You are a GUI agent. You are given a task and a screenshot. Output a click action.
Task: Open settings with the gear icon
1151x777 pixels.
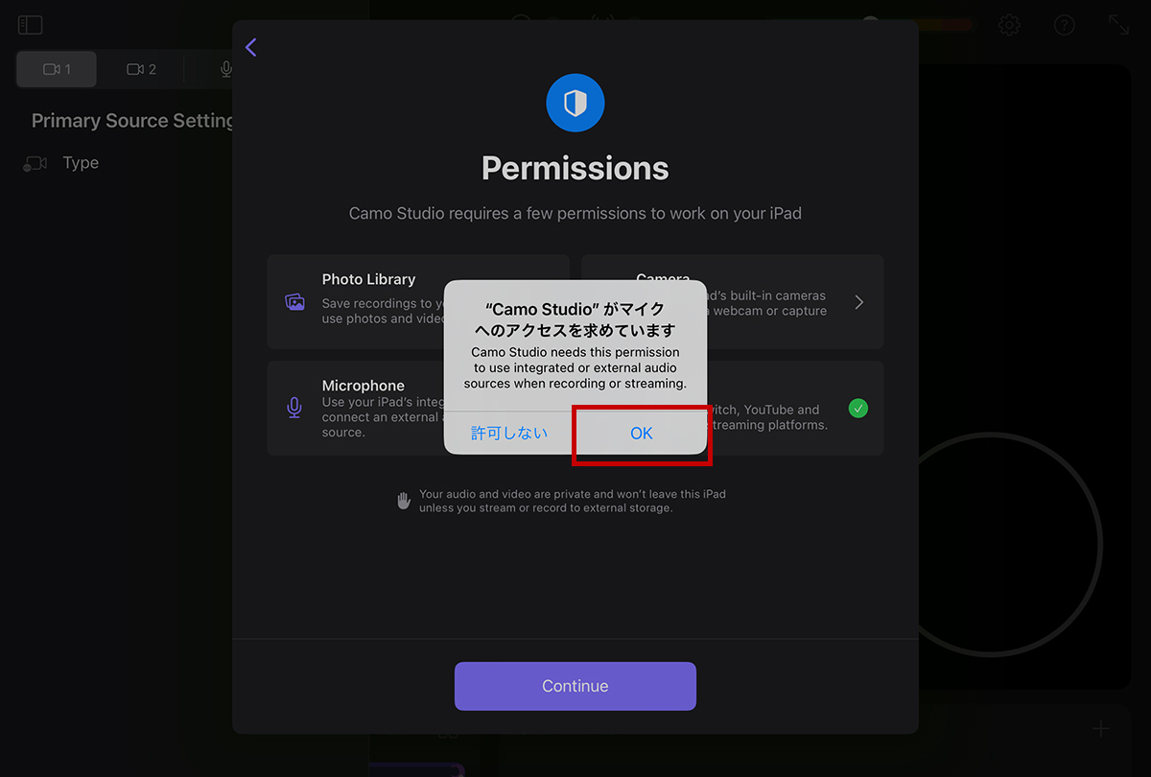[1009, 26]
